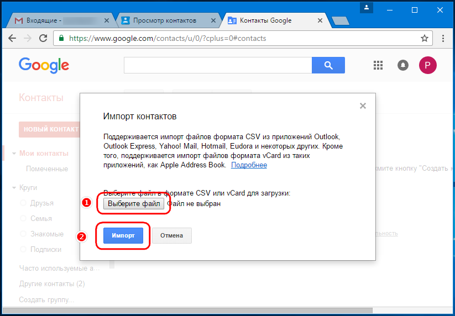The image size is (455, 316).
Task: Click Создать группу link
Action: pos(46,299)
